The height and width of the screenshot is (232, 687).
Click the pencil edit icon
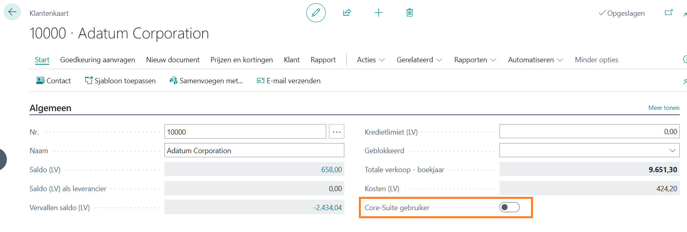click(x=316, y=13)
